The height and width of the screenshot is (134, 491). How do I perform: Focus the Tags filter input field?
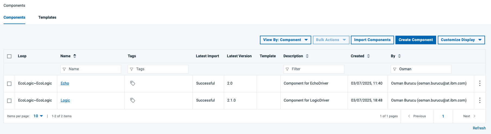tap(158, 69)
